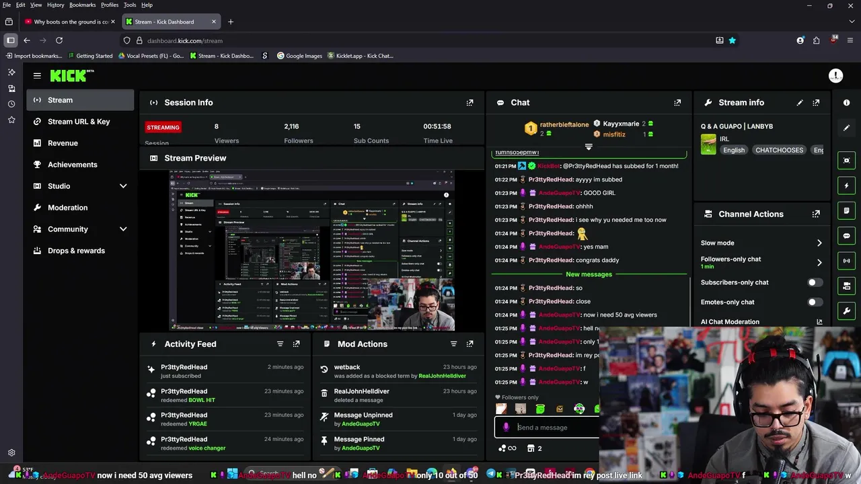Viewport: 861px width, 484px height.
Task: Open the Firefox History menu
Action: [x=55, y=5]
